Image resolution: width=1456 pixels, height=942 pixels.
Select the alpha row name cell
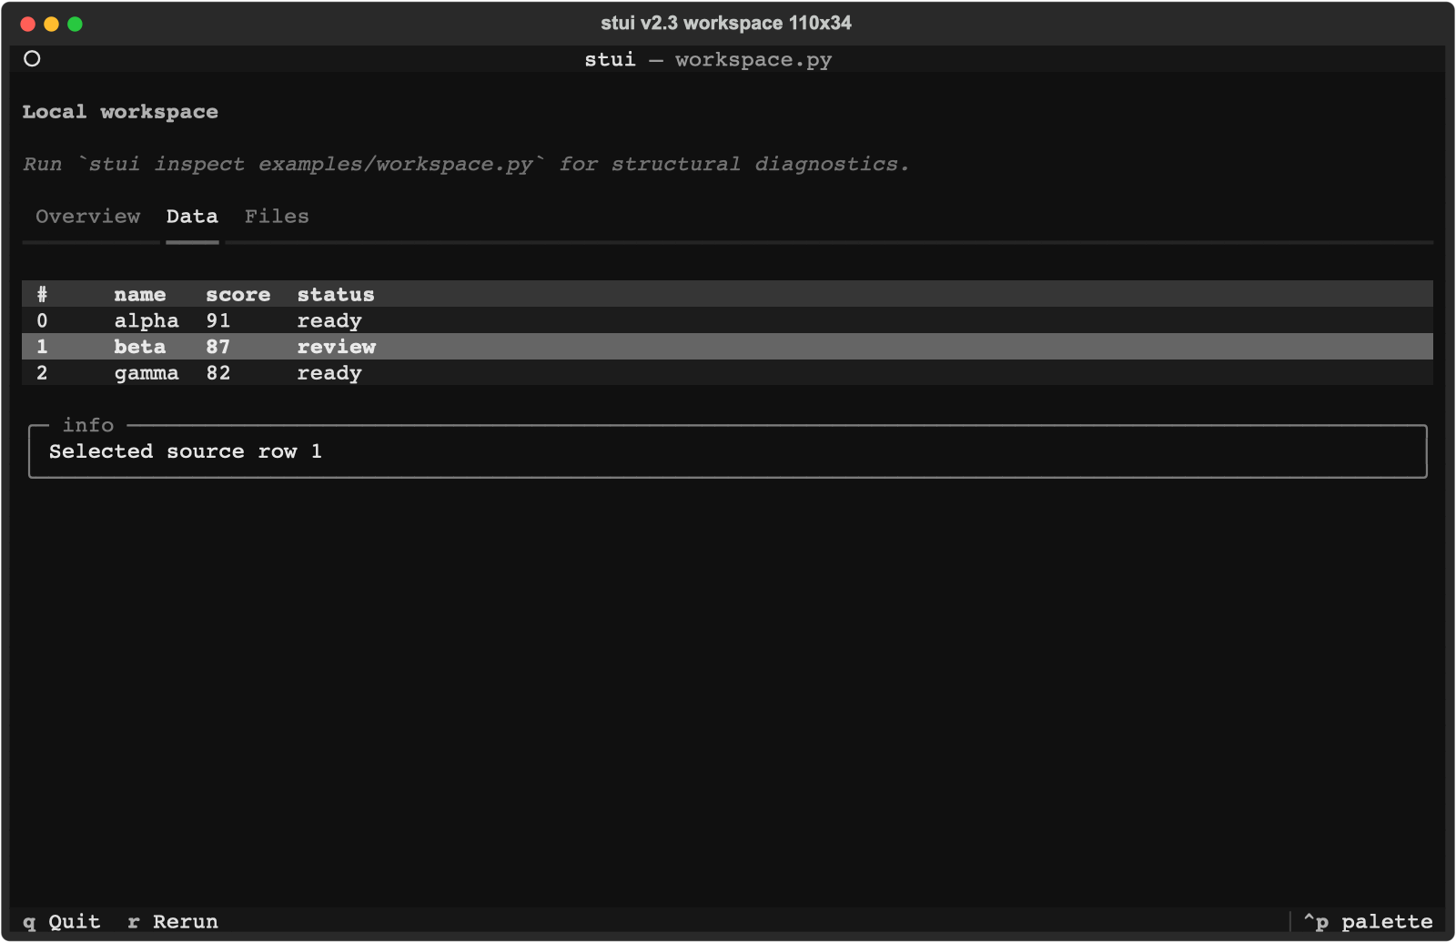[x=147, y=320]
